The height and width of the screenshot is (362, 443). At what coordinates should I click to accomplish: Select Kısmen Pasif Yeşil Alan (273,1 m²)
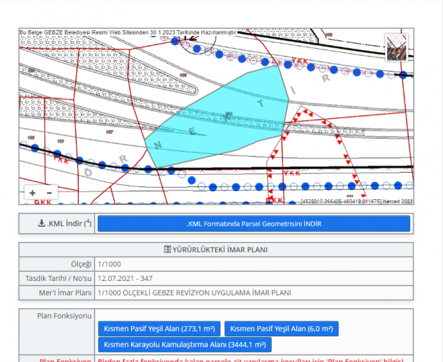[x=159, y=328]
